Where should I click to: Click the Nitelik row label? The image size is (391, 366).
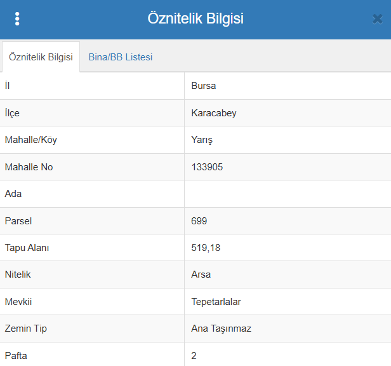[18, 274]
